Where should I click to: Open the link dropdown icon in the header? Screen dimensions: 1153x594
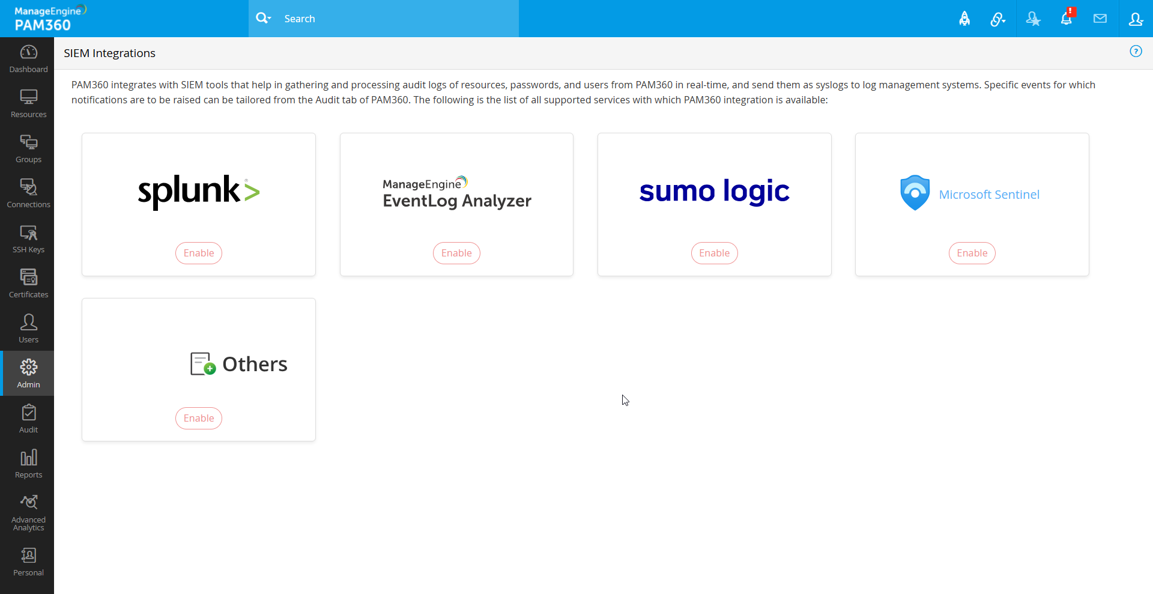[x=997, y=19]
